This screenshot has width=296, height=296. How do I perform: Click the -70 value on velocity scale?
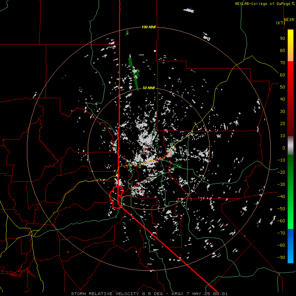coord(281,233)
